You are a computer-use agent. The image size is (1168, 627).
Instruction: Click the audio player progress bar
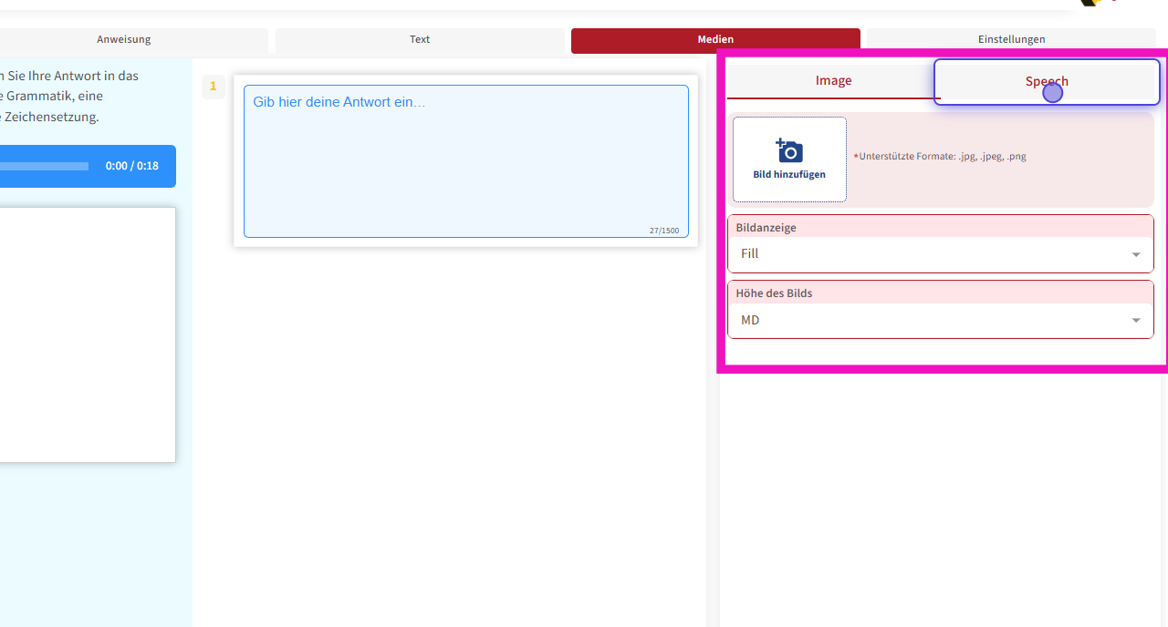(44, 167)
